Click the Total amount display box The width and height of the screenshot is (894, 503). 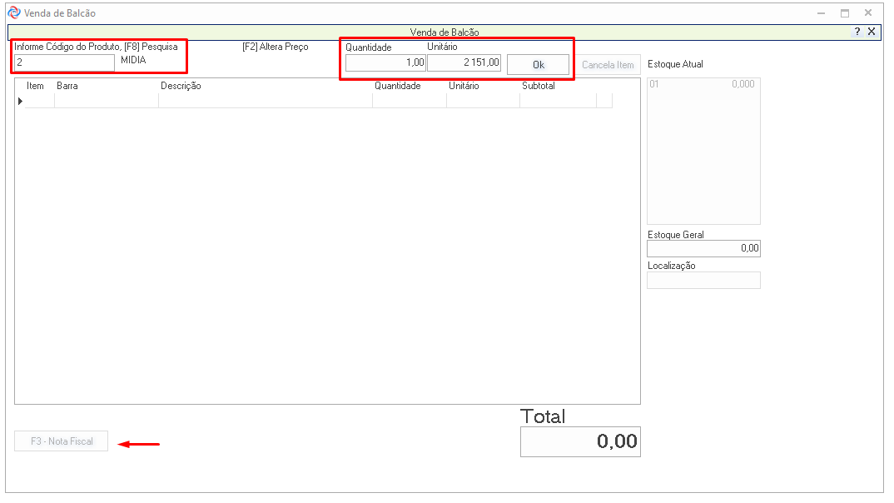click(580, 441)
